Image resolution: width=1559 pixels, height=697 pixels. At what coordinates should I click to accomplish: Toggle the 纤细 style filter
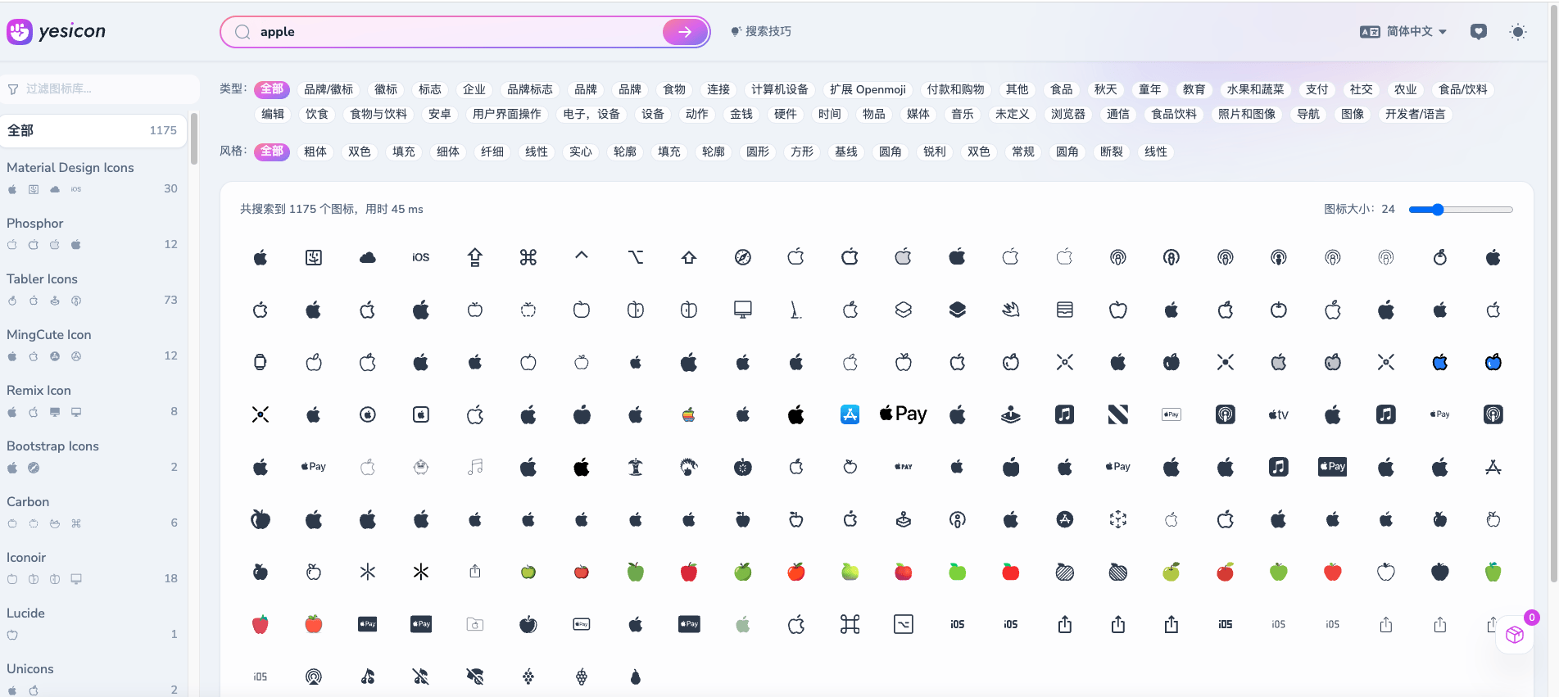click(492, 152)
